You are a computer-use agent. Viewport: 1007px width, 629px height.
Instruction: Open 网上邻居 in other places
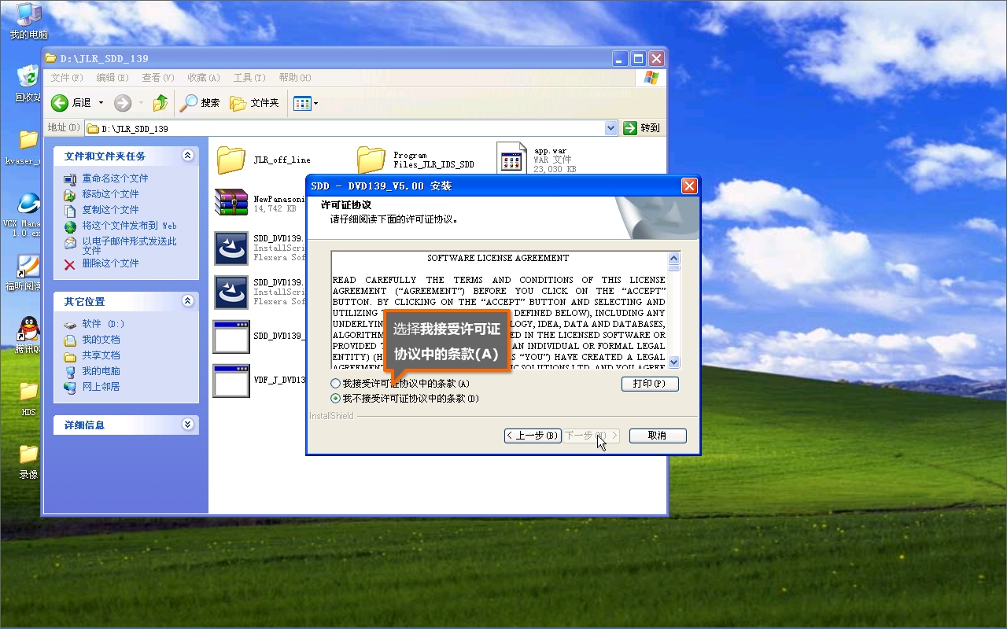[101, 387]
